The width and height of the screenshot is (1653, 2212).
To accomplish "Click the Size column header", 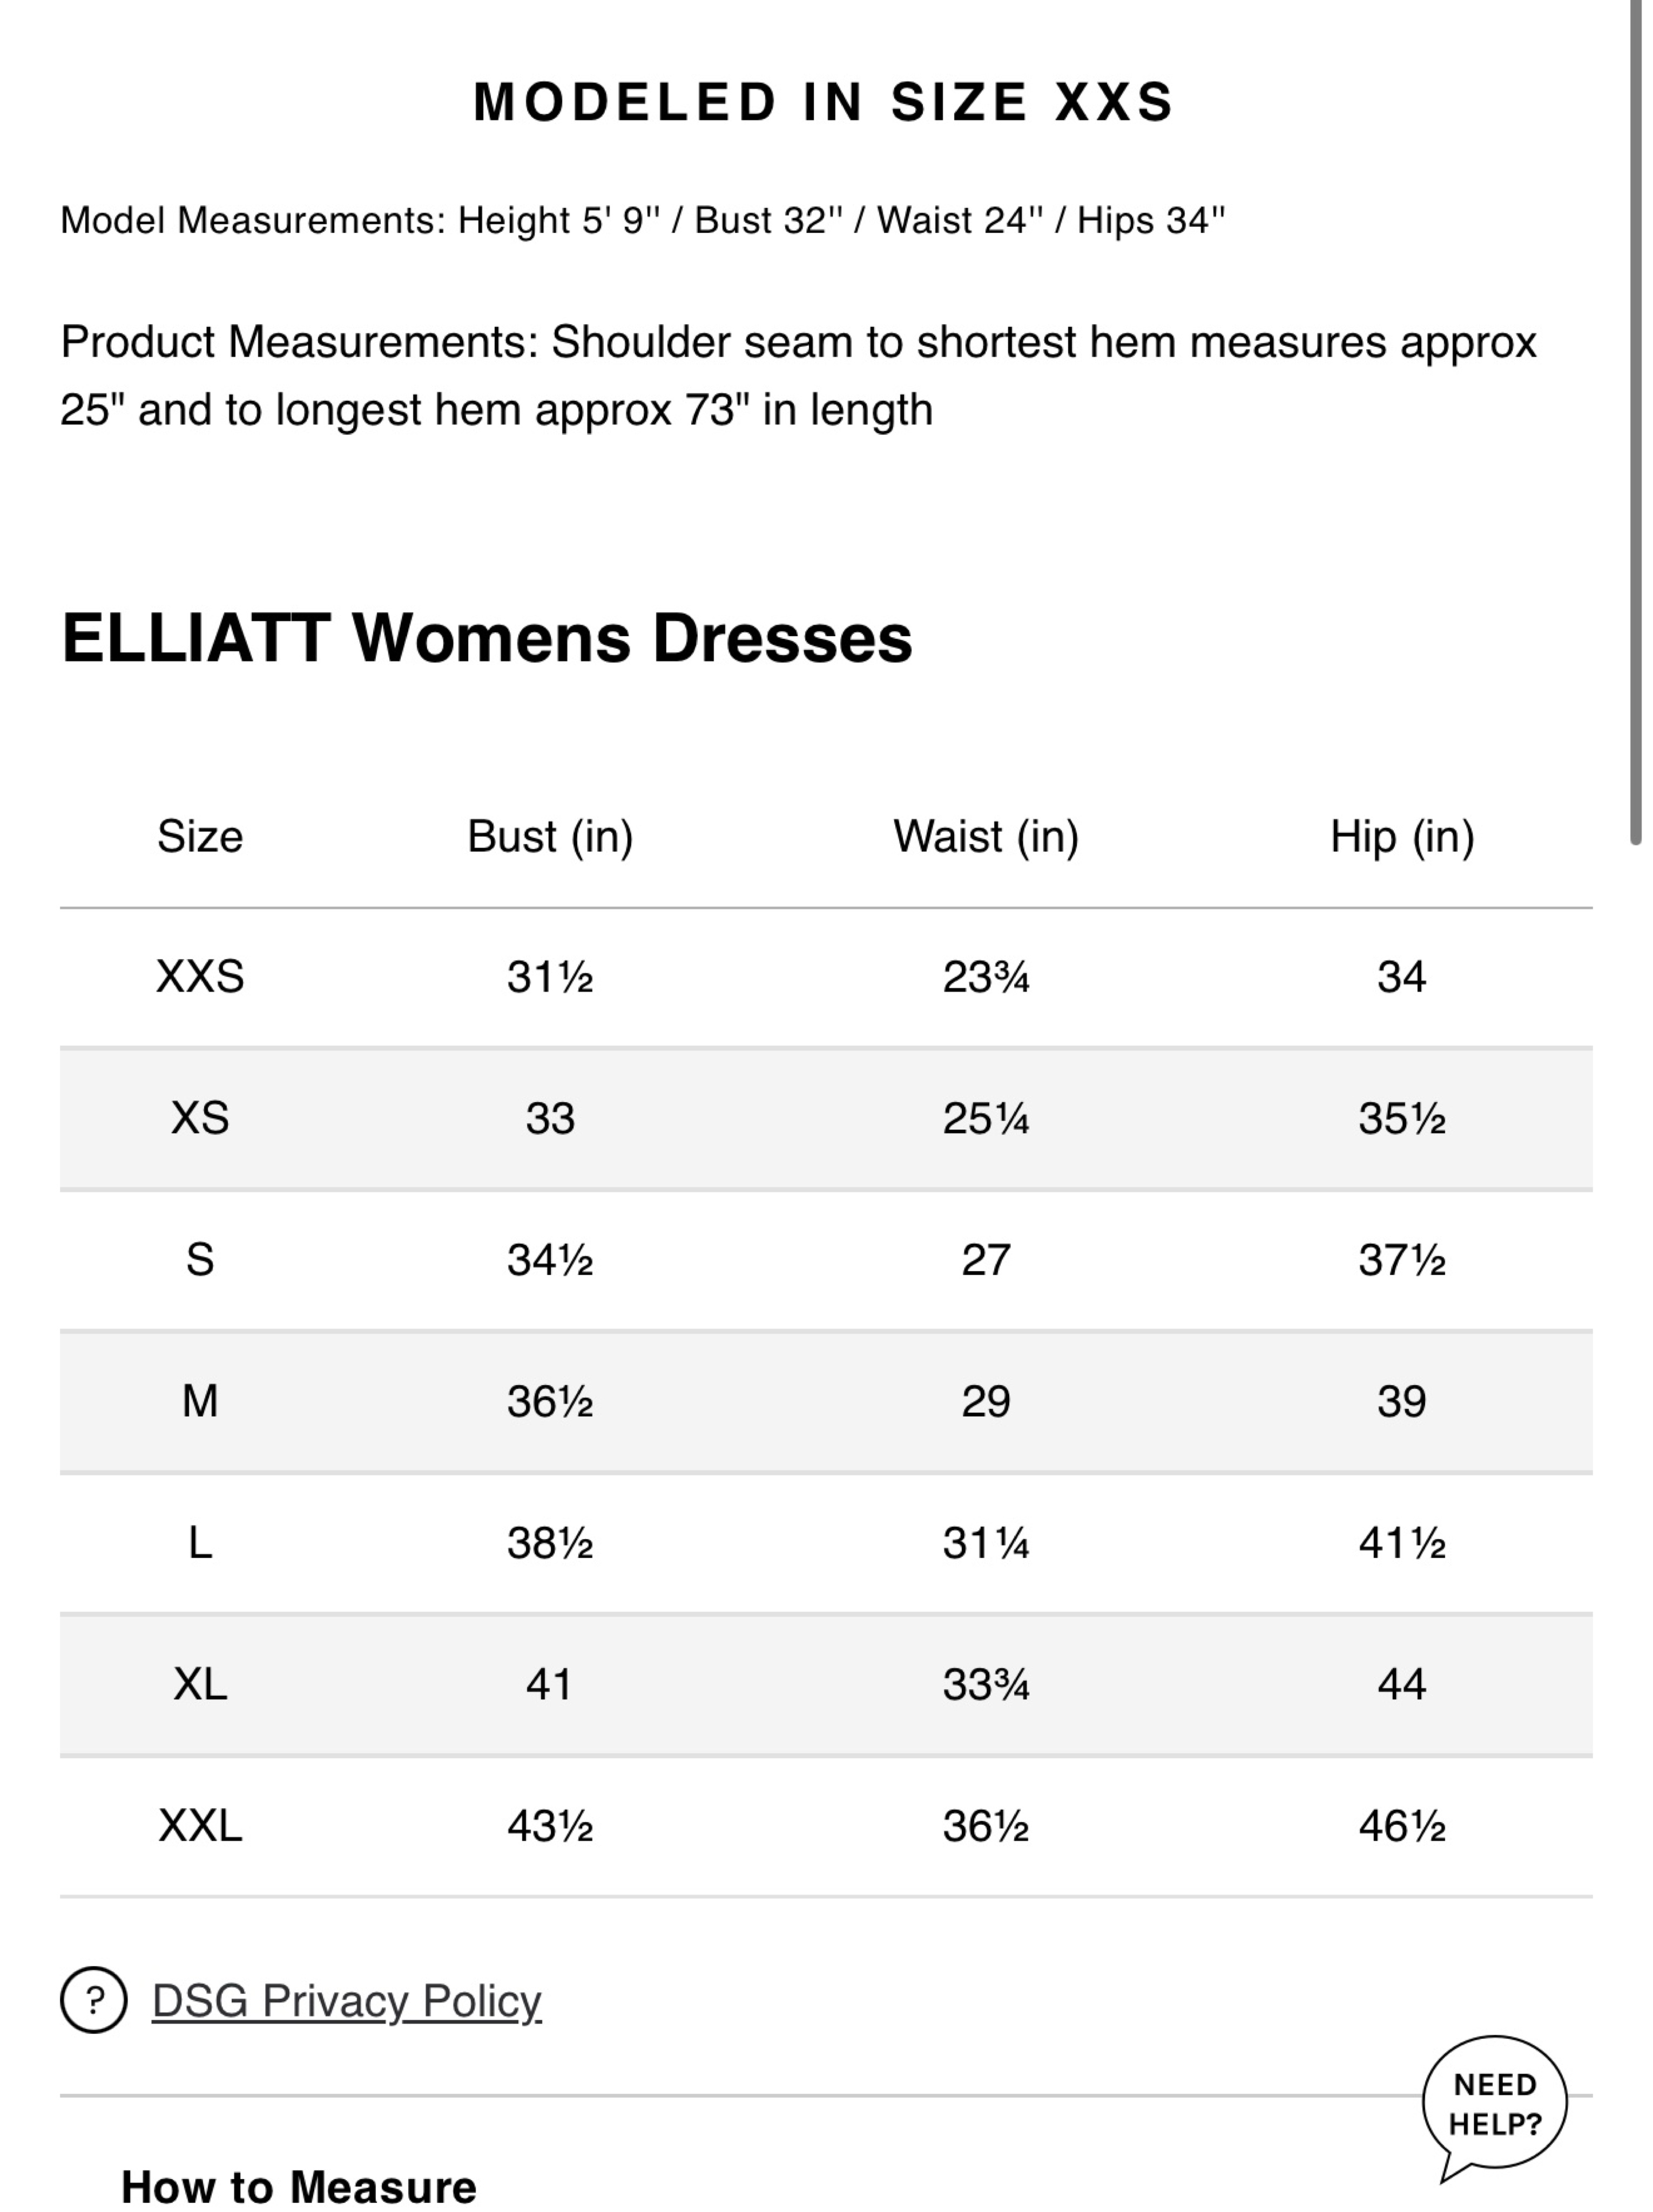I will pyautogui.click(x=200, y=836).
